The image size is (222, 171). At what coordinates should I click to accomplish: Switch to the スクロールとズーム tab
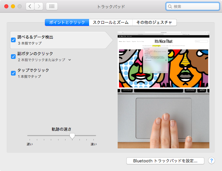111,23
